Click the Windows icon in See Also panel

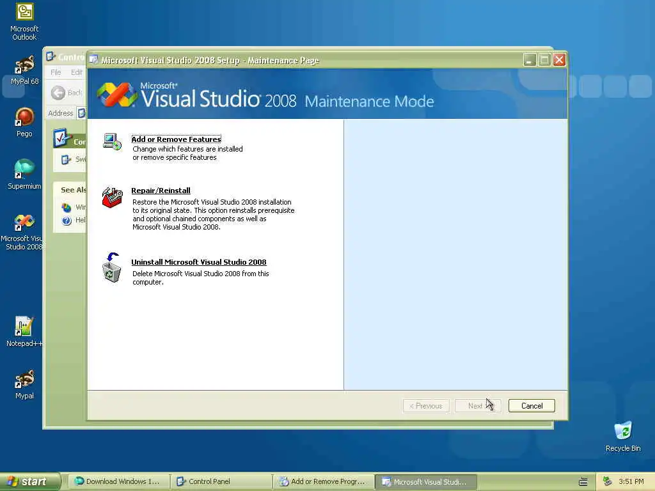click(67, 207)
